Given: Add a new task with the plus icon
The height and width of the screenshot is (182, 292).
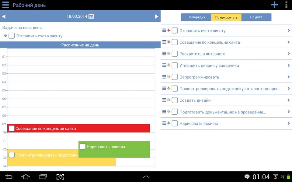Looking at the screenshot, I should (x=274, y=5).
